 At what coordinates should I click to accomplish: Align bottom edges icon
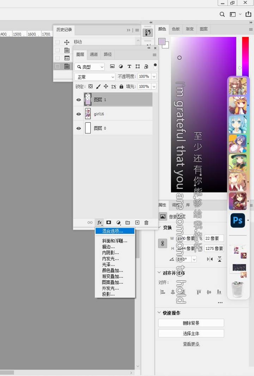coord(219,292)
